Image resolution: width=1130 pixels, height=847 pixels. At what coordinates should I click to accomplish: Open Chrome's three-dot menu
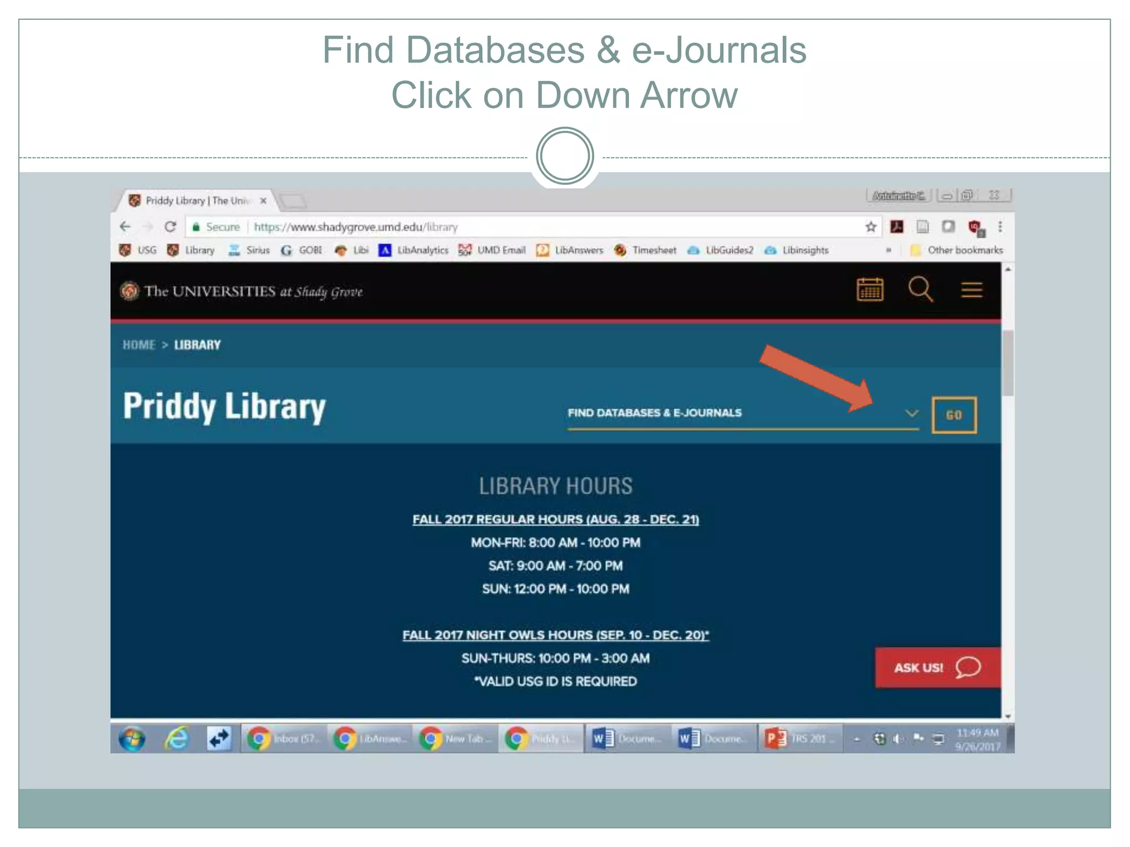(1000, 227)
